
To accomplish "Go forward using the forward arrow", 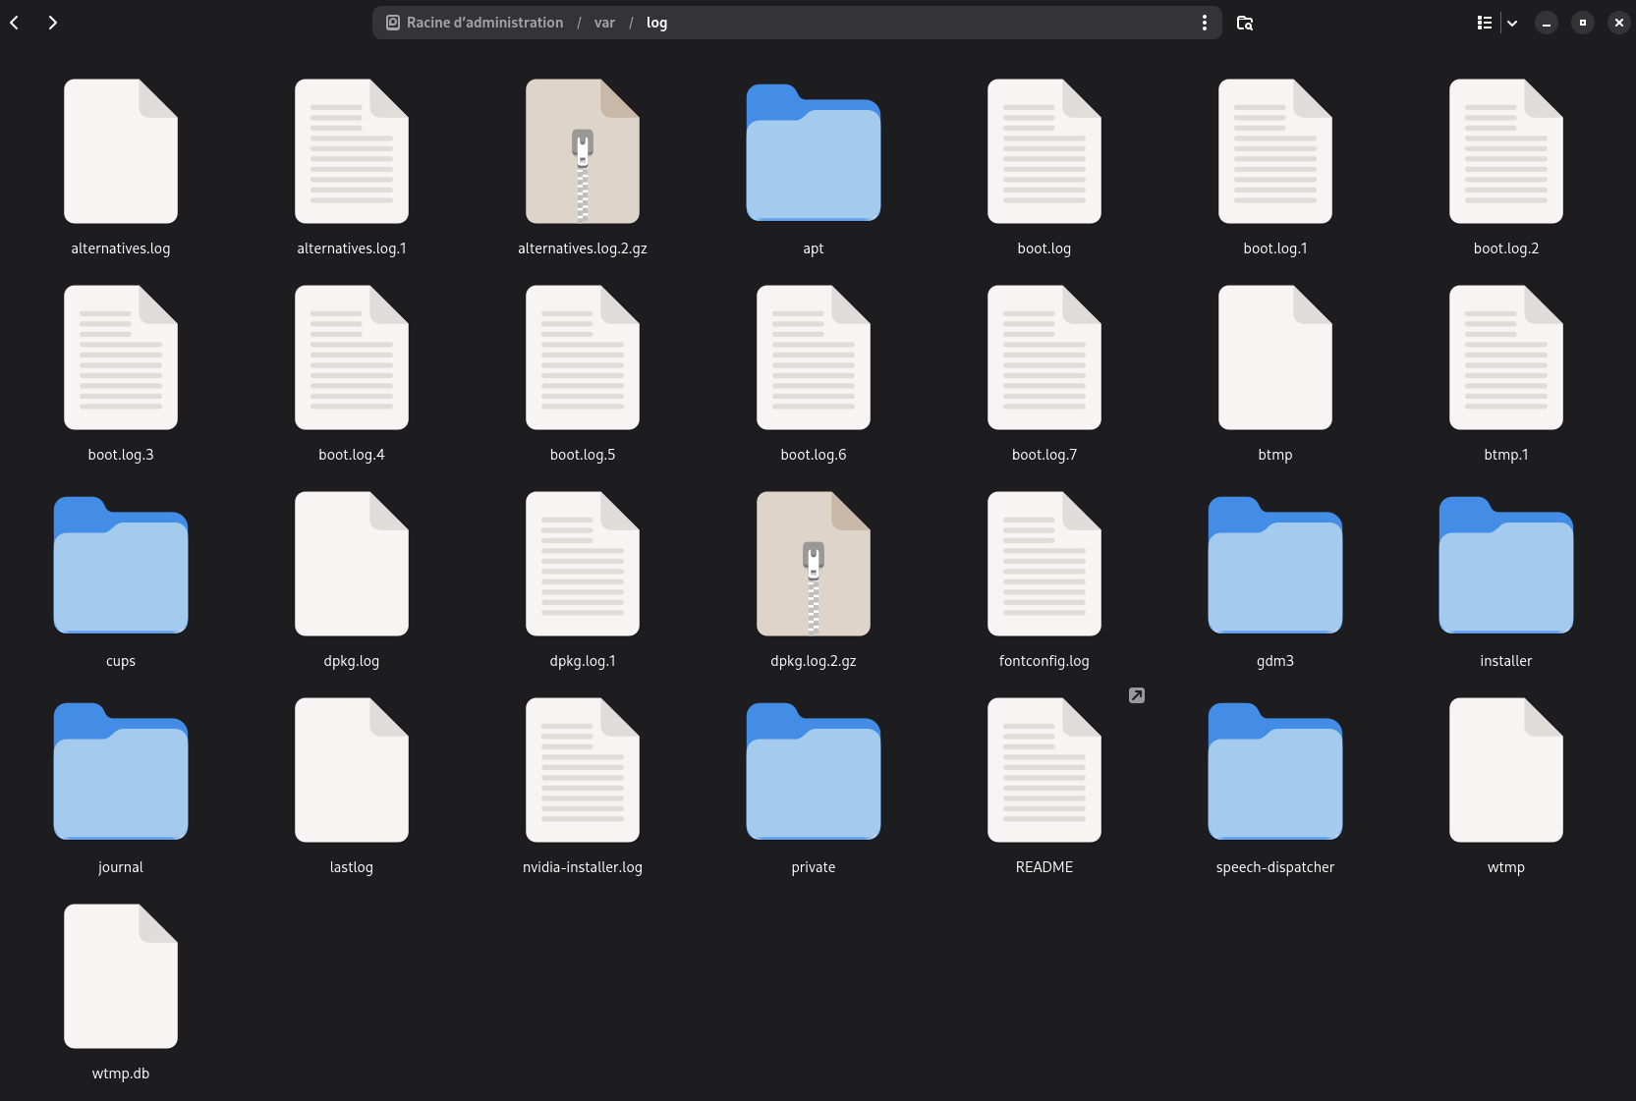I will point(53,23).
